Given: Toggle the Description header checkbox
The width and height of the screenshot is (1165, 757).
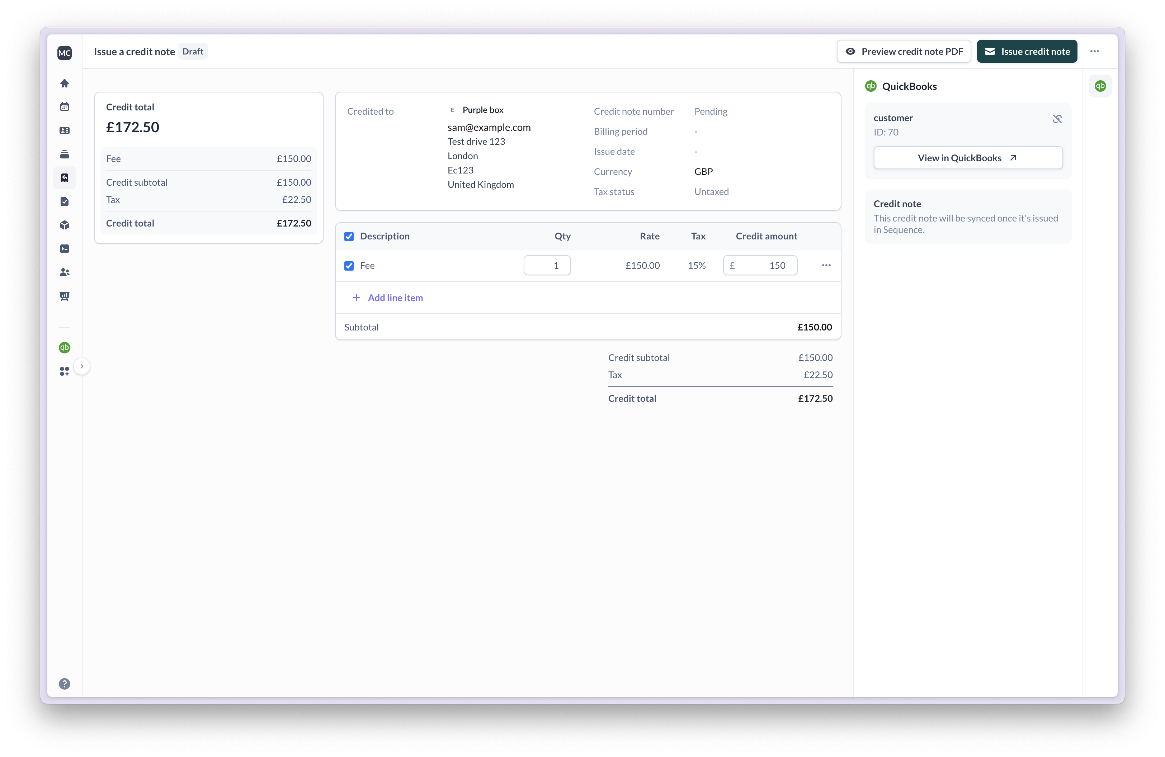Looking at the screenshot, I should point(349,236).
